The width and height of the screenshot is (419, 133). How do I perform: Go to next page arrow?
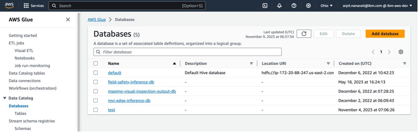click(x=389, y=52)
